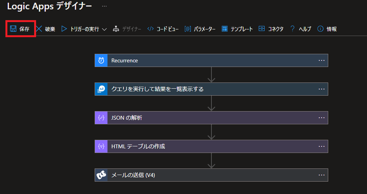Expand the HTML テーブルの作成 step

(x=211, y=146)
